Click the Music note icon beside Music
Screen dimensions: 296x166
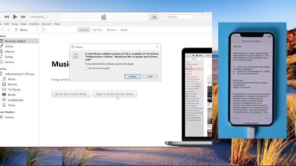point(4,79)
